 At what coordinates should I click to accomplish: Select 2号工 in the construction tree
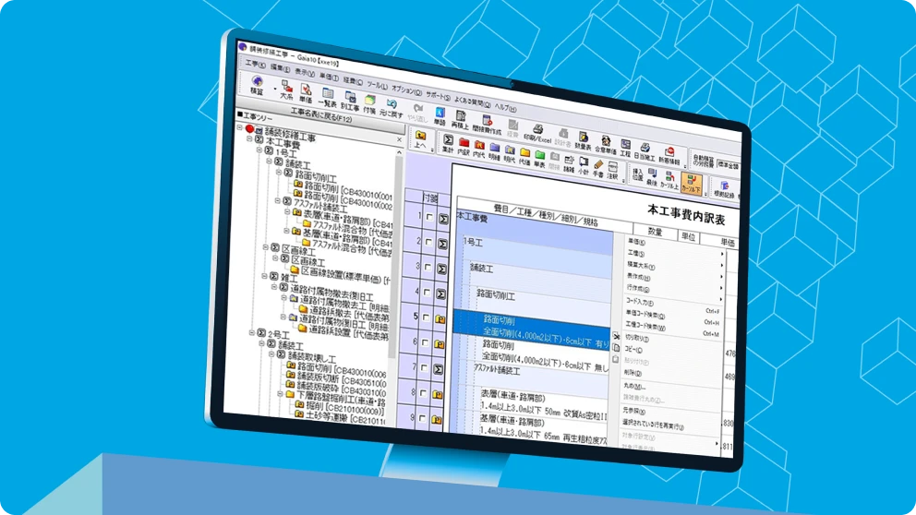click(x=272, y=334)
